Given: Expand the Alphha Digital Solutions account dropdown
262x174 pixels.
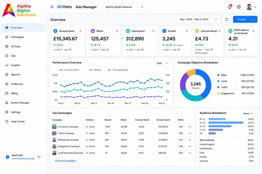Looking at the screenshot, I should (124, 7).
